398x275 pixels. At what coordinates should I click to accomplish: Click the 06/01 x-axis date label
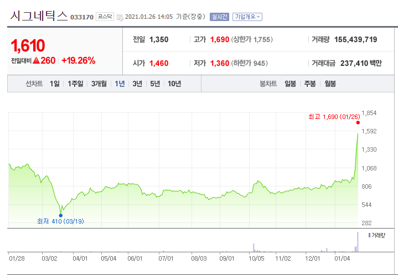135,258
